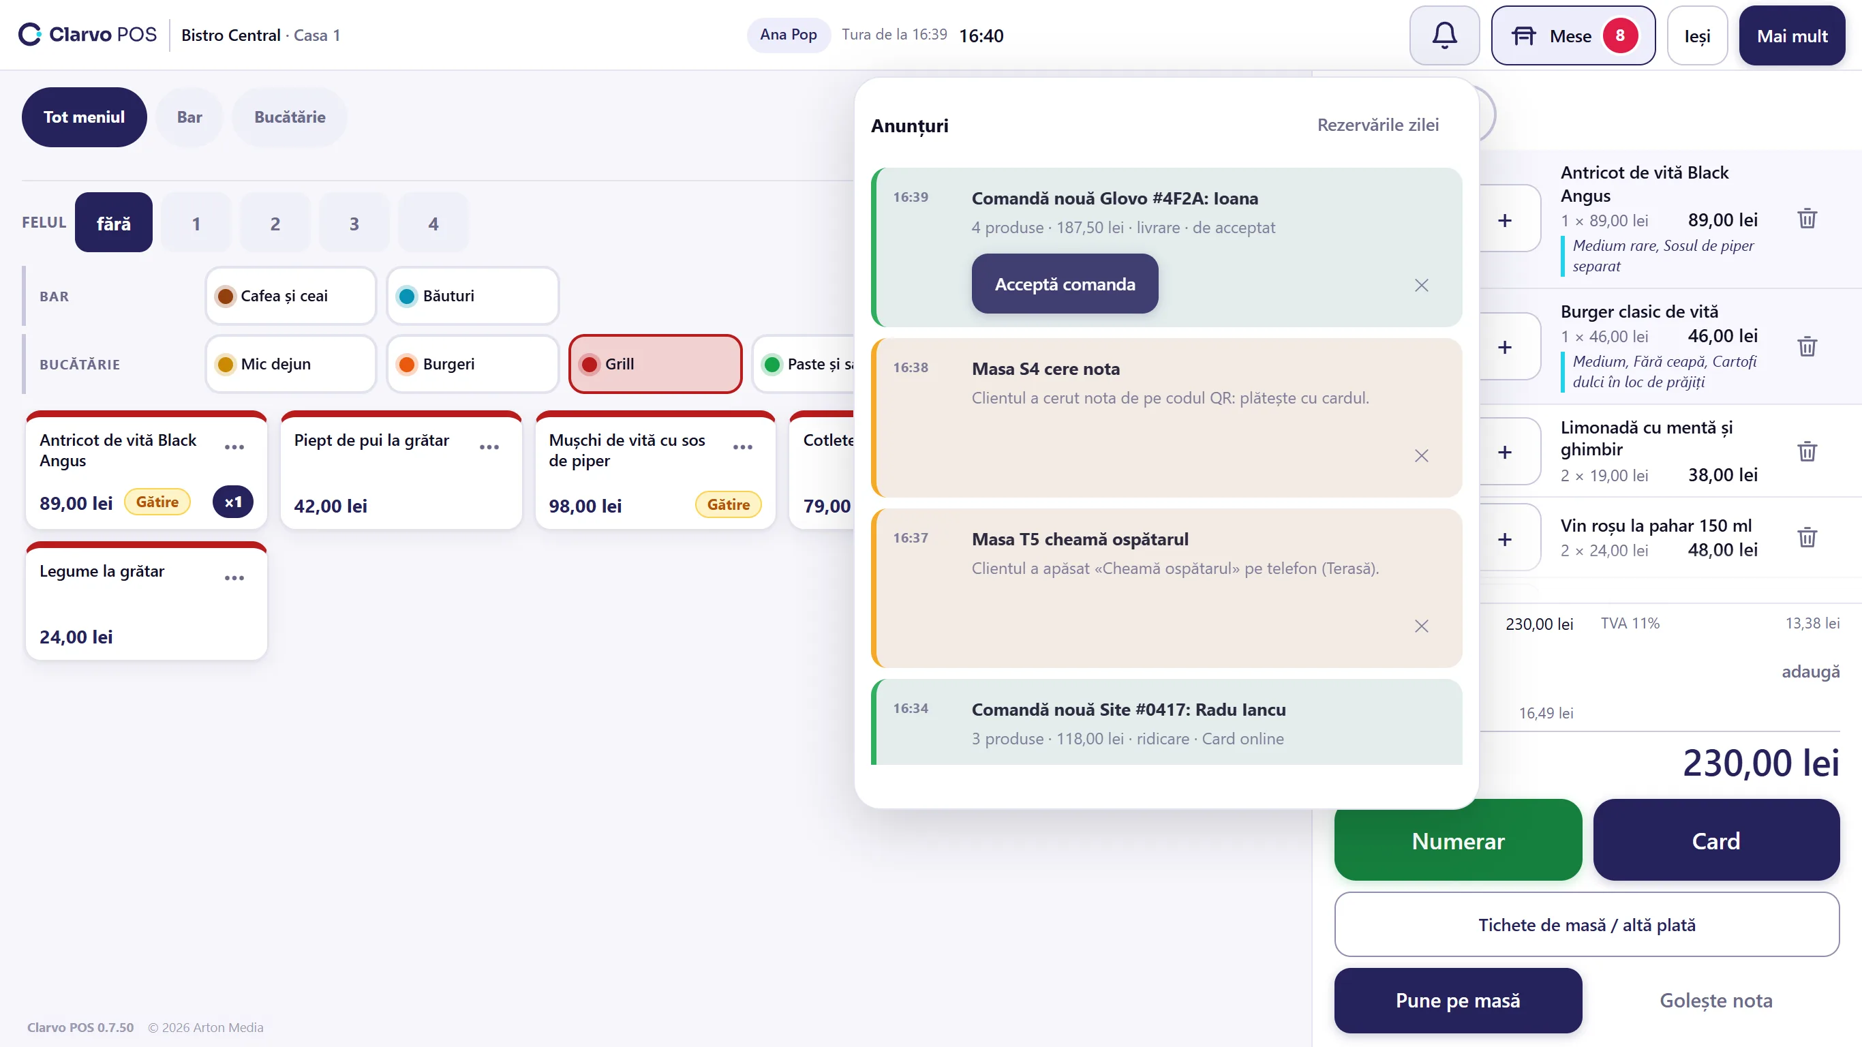Screen dimensions: 1862x1047
Task: Increase Antricot de vită quantity with plus
Action: pos(1505,219)
